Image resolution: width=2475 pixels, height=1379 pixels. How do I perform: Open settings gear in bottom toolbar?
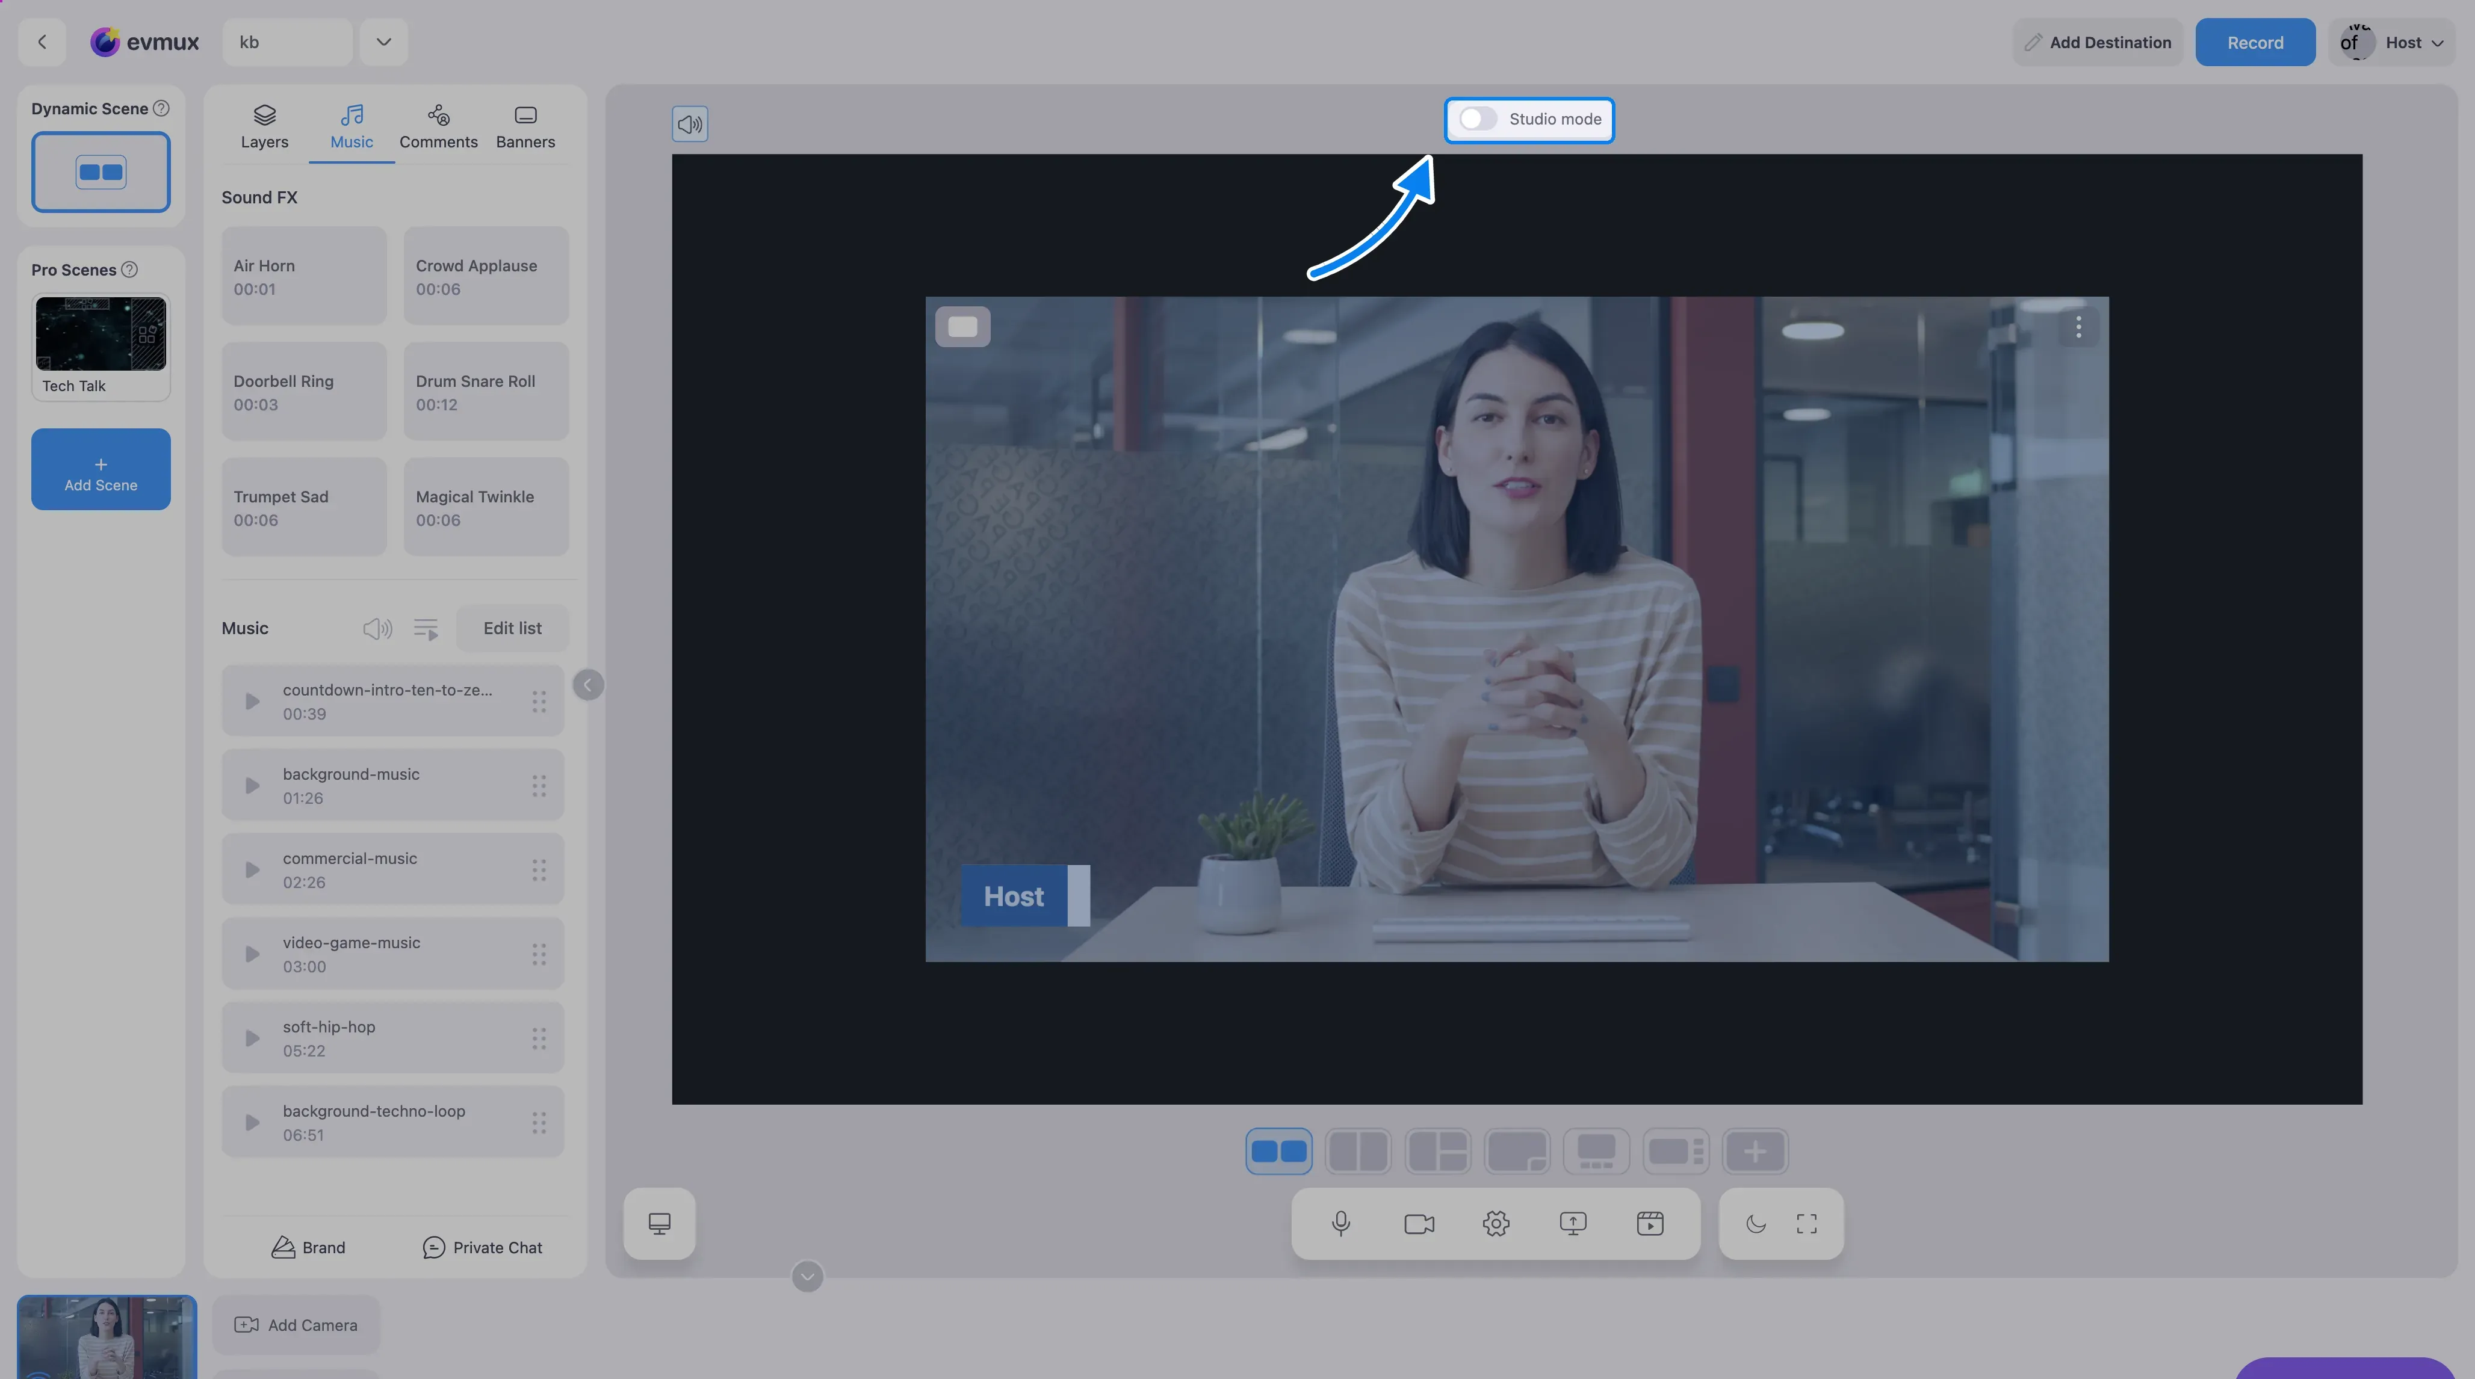click(x=1496, y=1223)
